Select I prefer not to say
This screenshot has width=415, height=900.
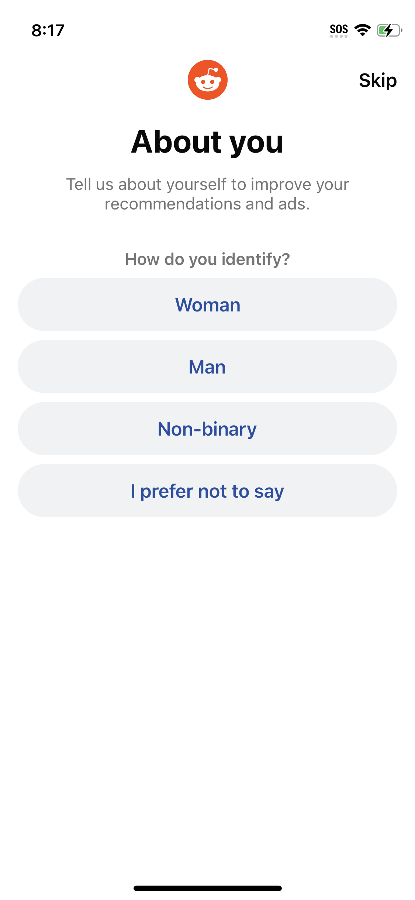click(x=207, y=491)
